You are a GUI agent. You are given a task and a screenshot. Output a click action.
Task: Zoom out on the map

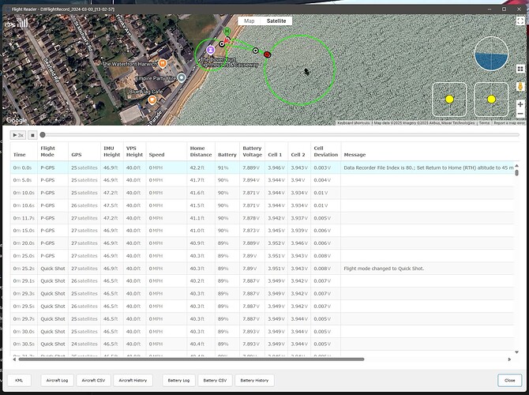[520, 114]
